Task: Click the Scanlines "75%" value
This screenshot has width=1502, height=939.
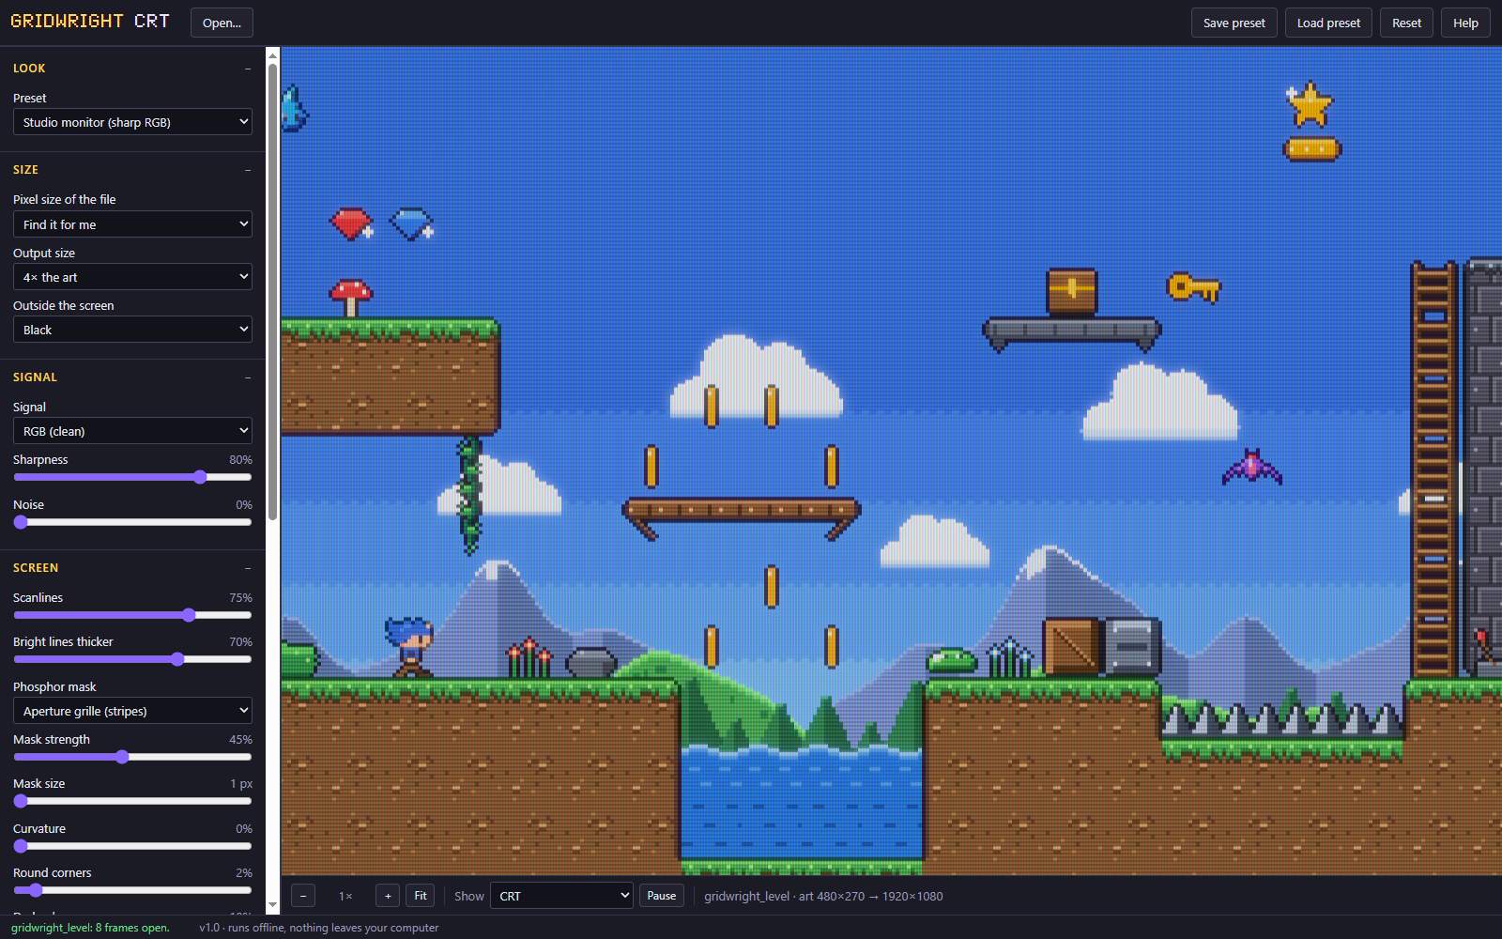Action: click(x=240, y=598)
